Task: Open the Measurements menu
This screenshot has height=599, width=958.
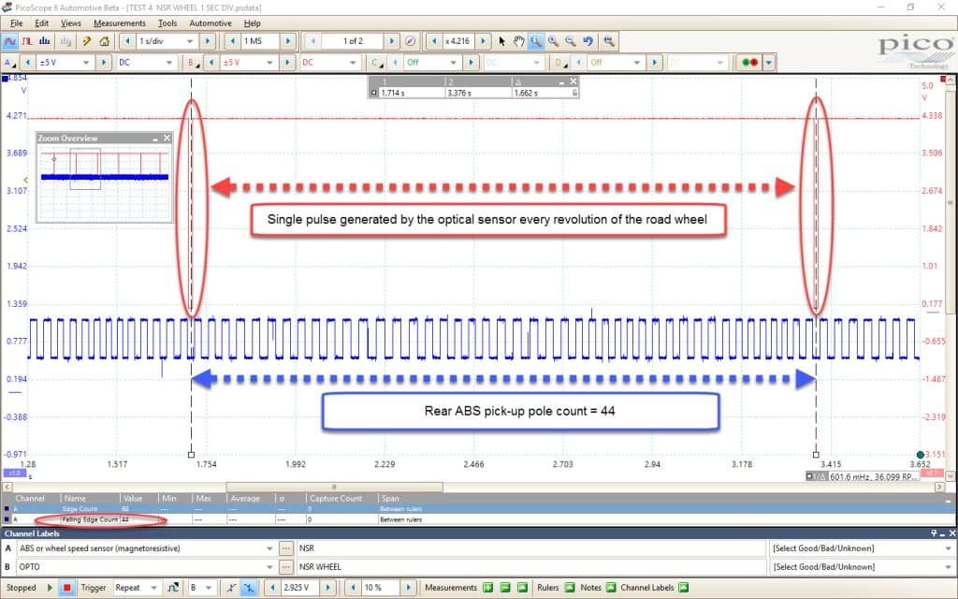Action: click(120, 23)
